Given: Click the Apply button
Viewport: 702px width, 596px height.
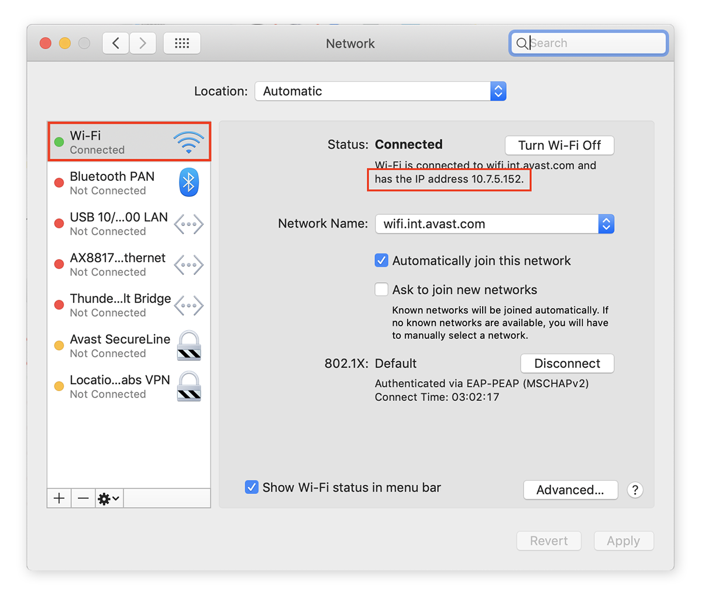Looking at the screenshot, I should coord(623,541).
